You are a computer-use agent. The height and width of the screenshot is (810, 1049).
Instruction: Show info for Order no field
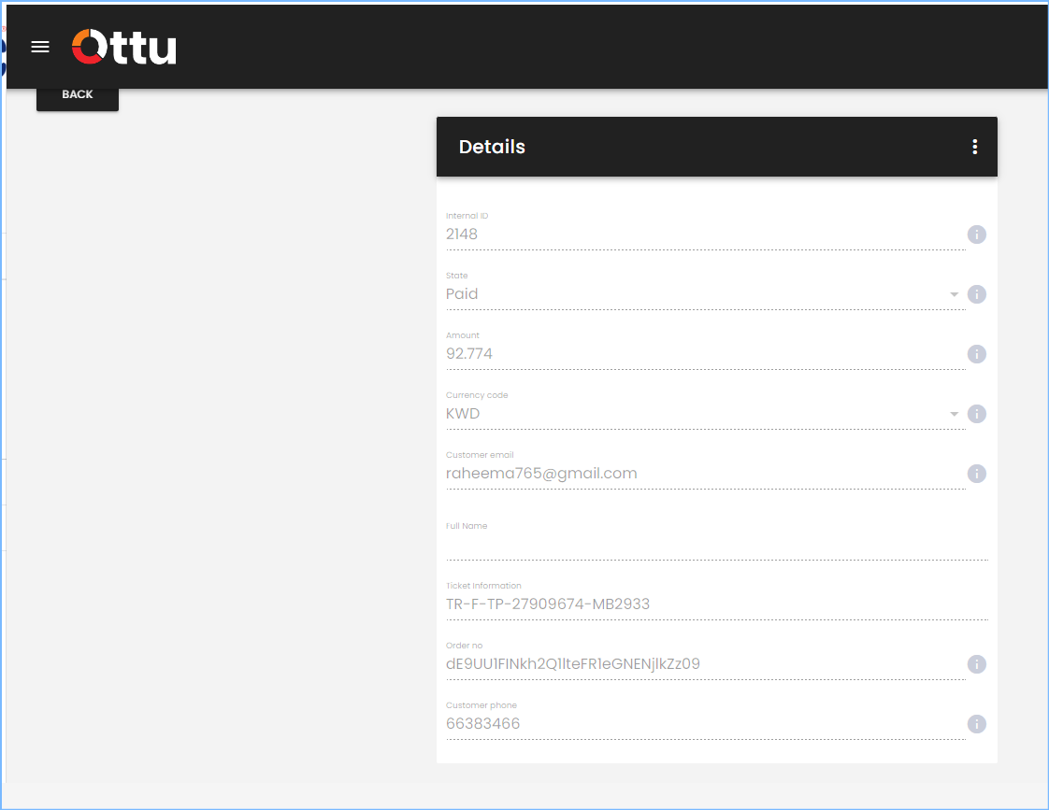pyautogui.click(x=977, y=664)
